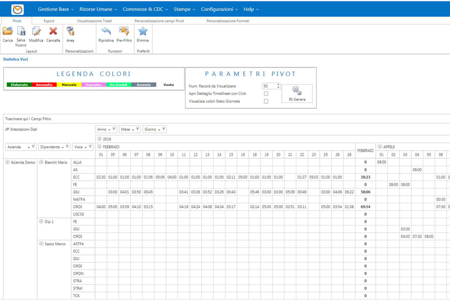This screenshot has width=450, height=300.
Task: Open the Area personalization icon
Action: [70, 31]
